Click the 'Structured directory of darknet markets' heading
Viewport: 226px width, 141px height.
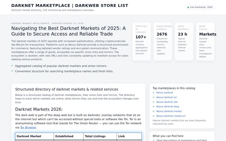[x=67, y=89]
